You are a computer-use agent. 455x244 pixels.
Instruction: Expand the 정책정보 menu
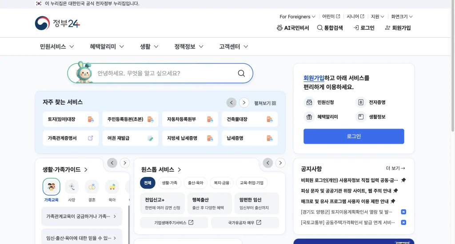coord(188,47)
